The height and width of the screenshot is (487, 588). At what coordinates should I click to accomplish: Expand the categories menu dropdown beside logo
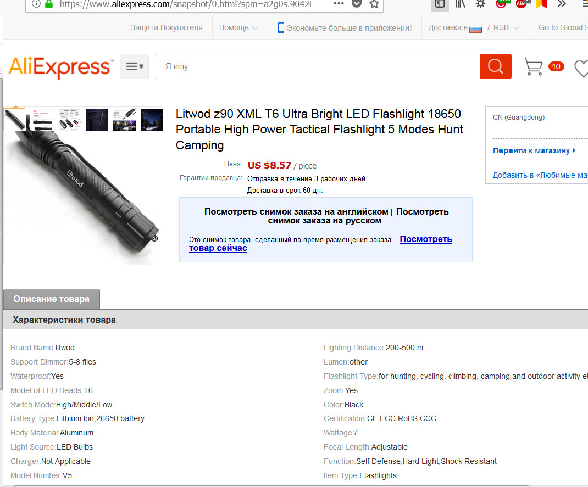tap(134, 66)
